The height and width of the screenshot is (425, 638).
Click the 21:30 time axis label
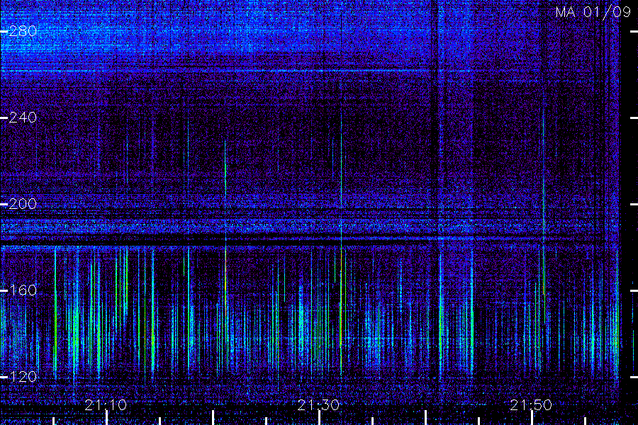(x=318, y=405)
